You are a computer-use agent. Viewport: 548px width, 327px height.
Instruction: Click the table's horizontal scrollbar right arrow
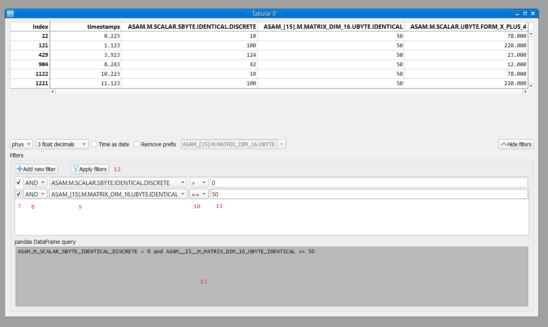coord(525,92)
